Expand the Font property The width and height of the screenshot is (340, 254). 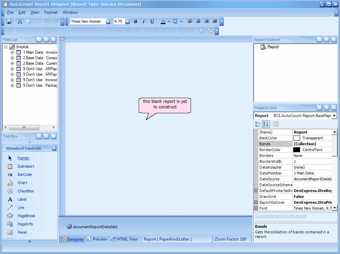coord(256,208)
